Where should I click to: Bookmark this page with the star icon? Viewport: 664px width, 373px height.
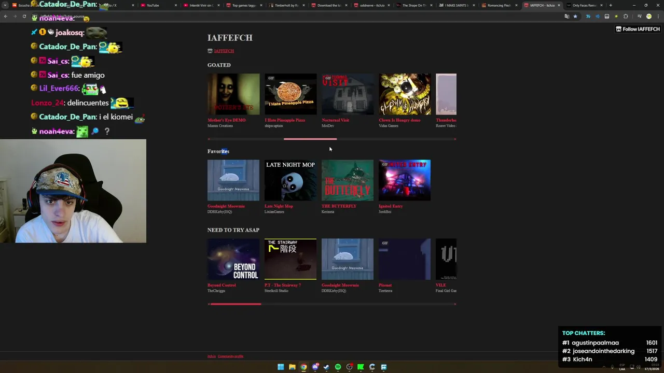pyautogui.click(x=575, y=17)
